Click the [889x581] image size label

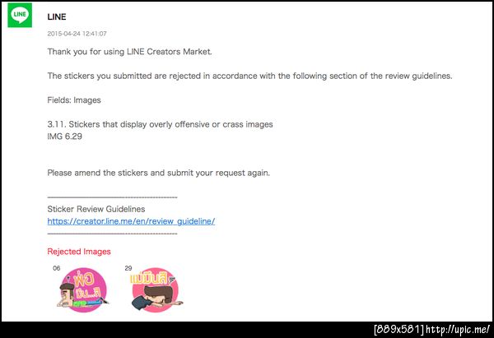pyautogui.click(x=399, y=330)
